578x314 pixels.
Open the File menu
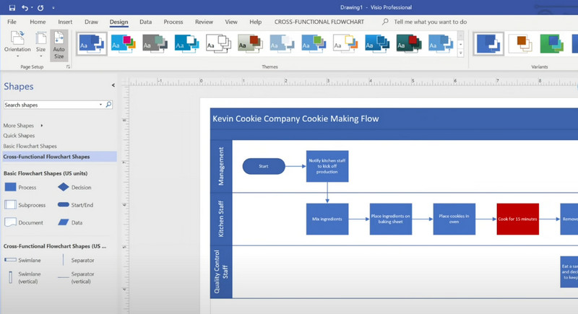pyautogui.click(x=12, y=22)
